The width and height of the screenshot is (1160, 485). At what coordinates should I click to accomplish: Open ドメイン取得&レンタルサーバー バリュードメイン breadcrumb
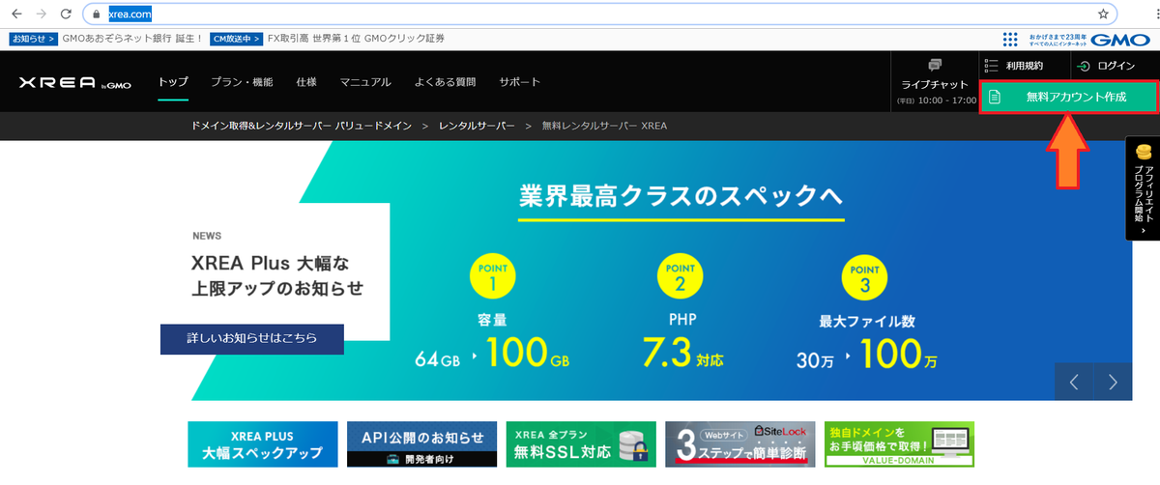pos(302,127)
